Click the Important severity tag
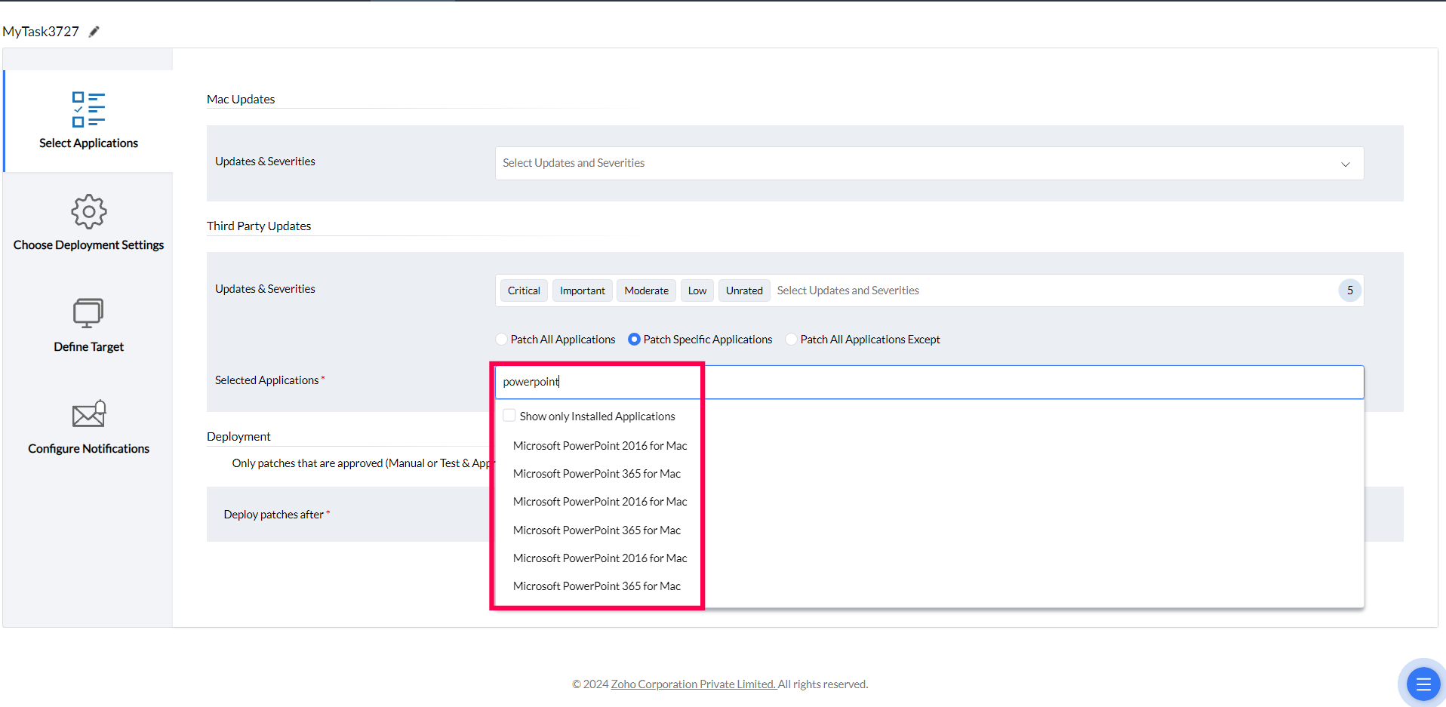The width and height of the screenshot is (1446, 707). pos(582,290)
